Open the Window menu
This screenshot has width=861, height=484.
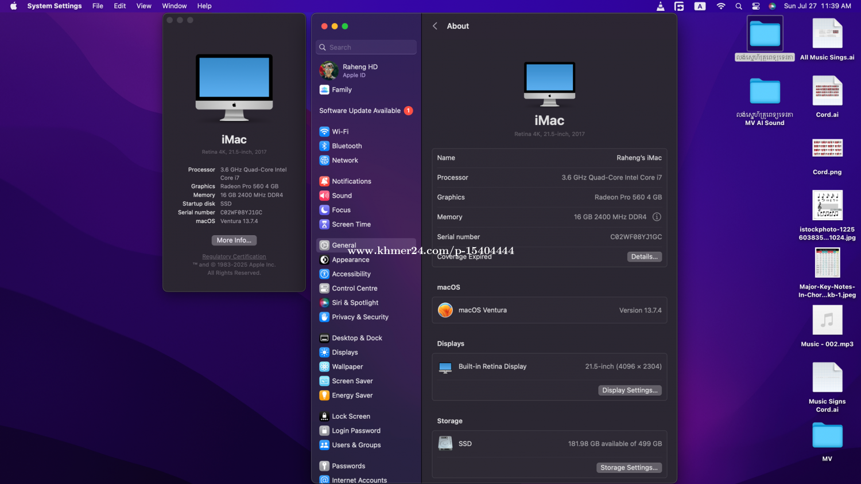click(x=174, y=6)
